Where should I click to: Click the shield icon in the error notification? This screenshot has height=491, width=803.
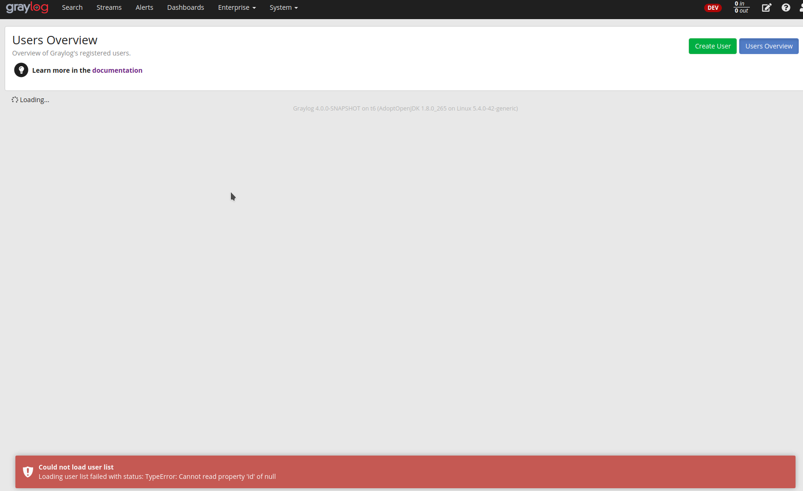(28, 472)
